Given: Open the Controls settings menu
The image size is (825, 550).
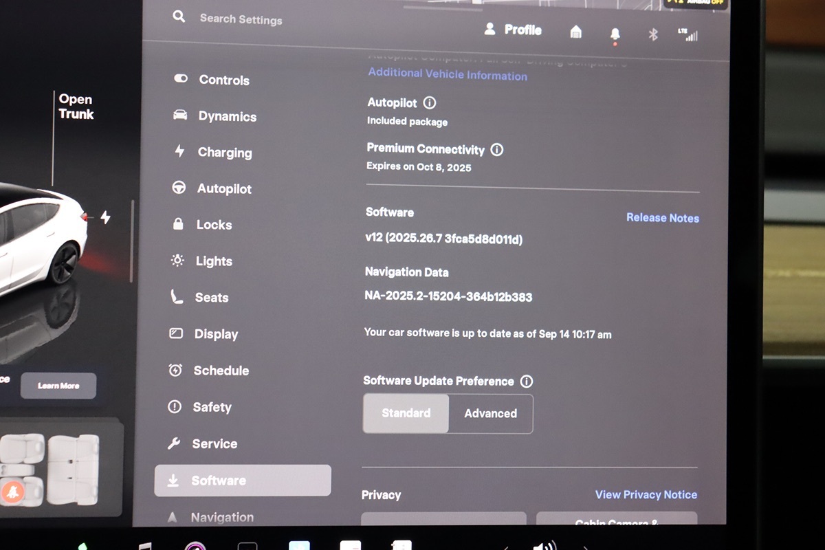Looking at the screenshot, I should click(x=223, y=80).
